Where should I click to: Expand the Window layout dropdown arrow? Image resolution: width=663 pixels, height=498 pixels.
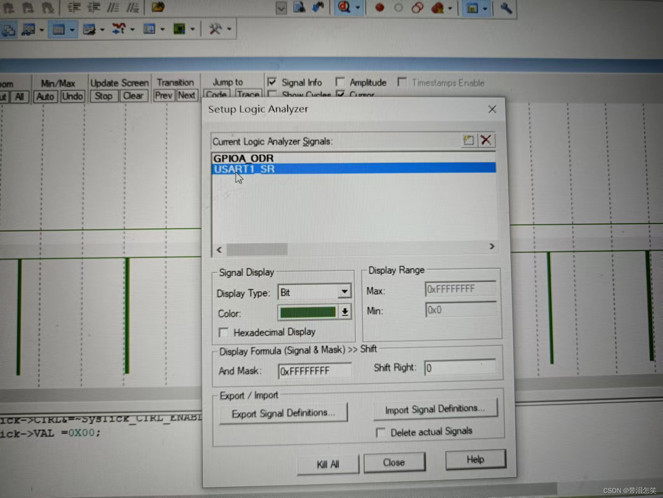(x=485, y=9)
